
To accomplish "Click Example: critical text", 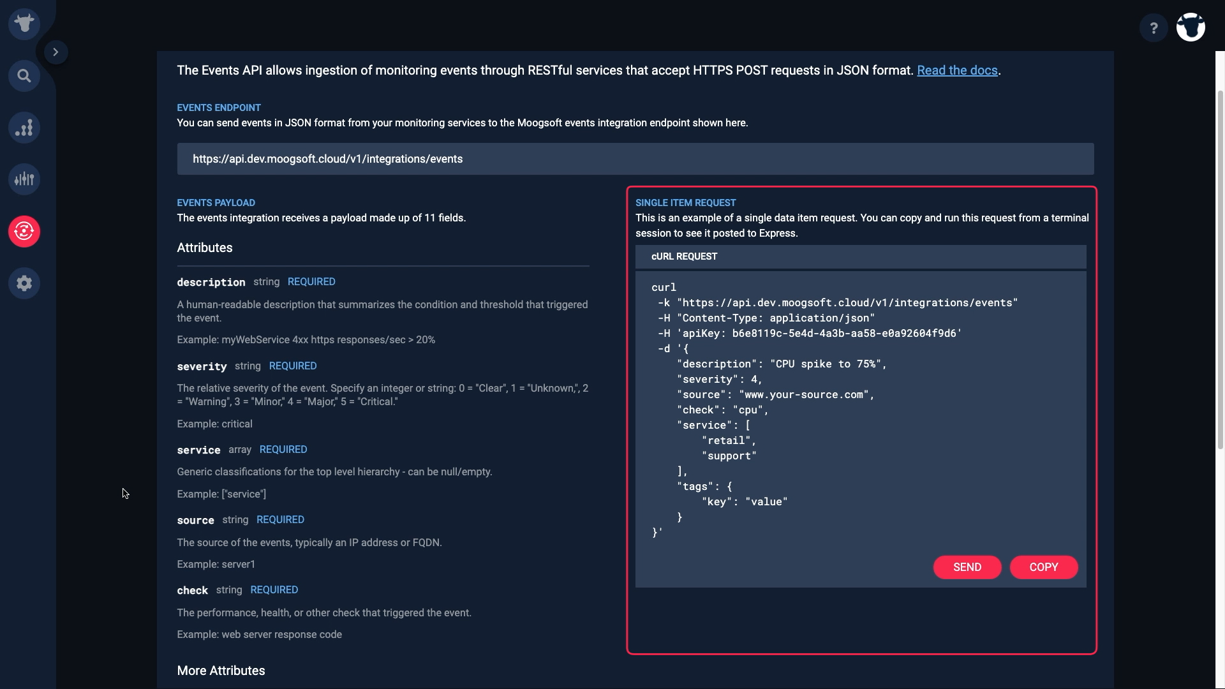I will [x=214, y=424].
